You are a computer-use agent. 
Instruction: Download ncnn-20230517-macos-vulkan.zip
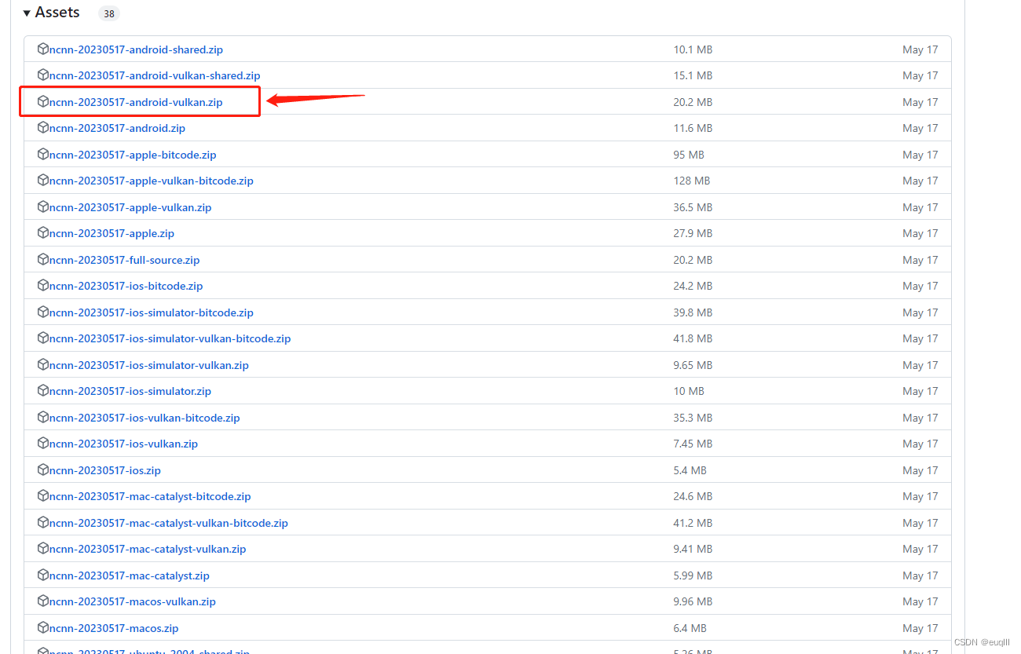(132, 601)
